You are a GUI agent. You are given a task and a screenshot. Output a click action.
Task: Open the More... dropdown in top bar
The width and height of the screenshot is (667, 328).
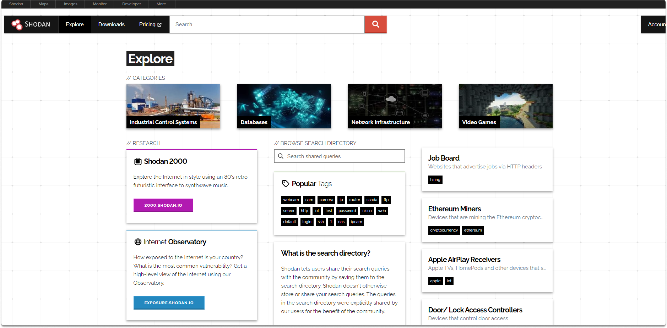click(162, 4)
